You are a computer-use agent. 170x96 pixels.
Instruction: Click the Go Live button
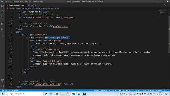(151, 90)
